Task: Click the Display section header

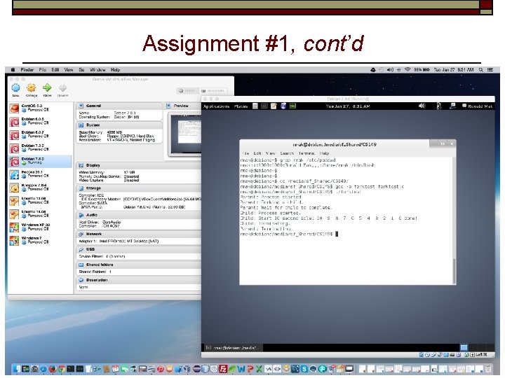Action: tap(138, 165)
